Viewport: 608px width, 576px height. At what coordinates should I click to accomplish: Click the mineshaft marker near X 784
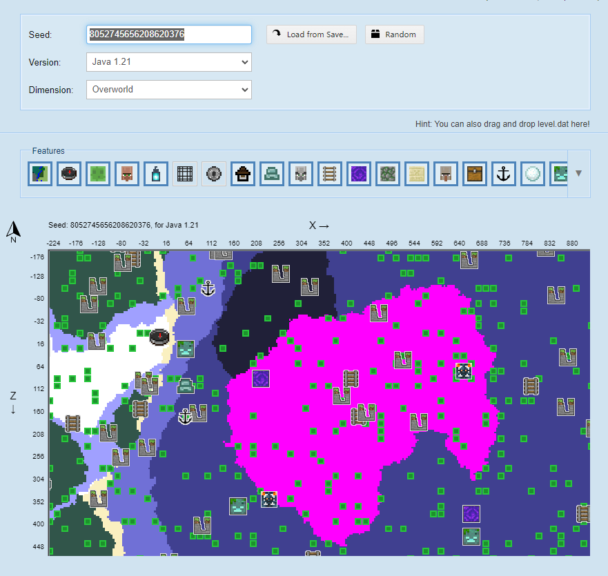[x=531, y=386]
